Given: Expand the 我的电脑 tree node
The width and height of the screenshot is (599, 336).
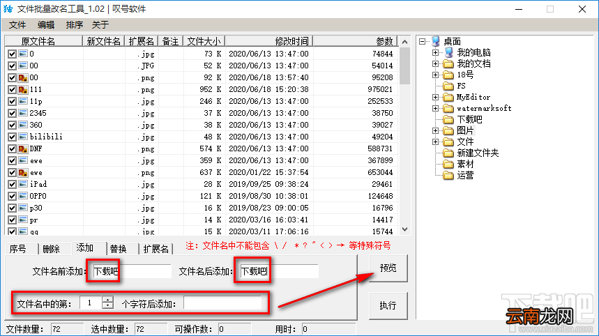Looking at the screenshot, I should [436, 52].
